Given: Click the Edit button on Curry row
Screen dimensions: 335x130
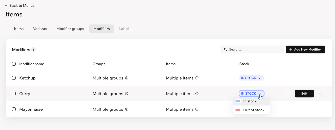Looking at the screenshot, I should tap(304, 94).
